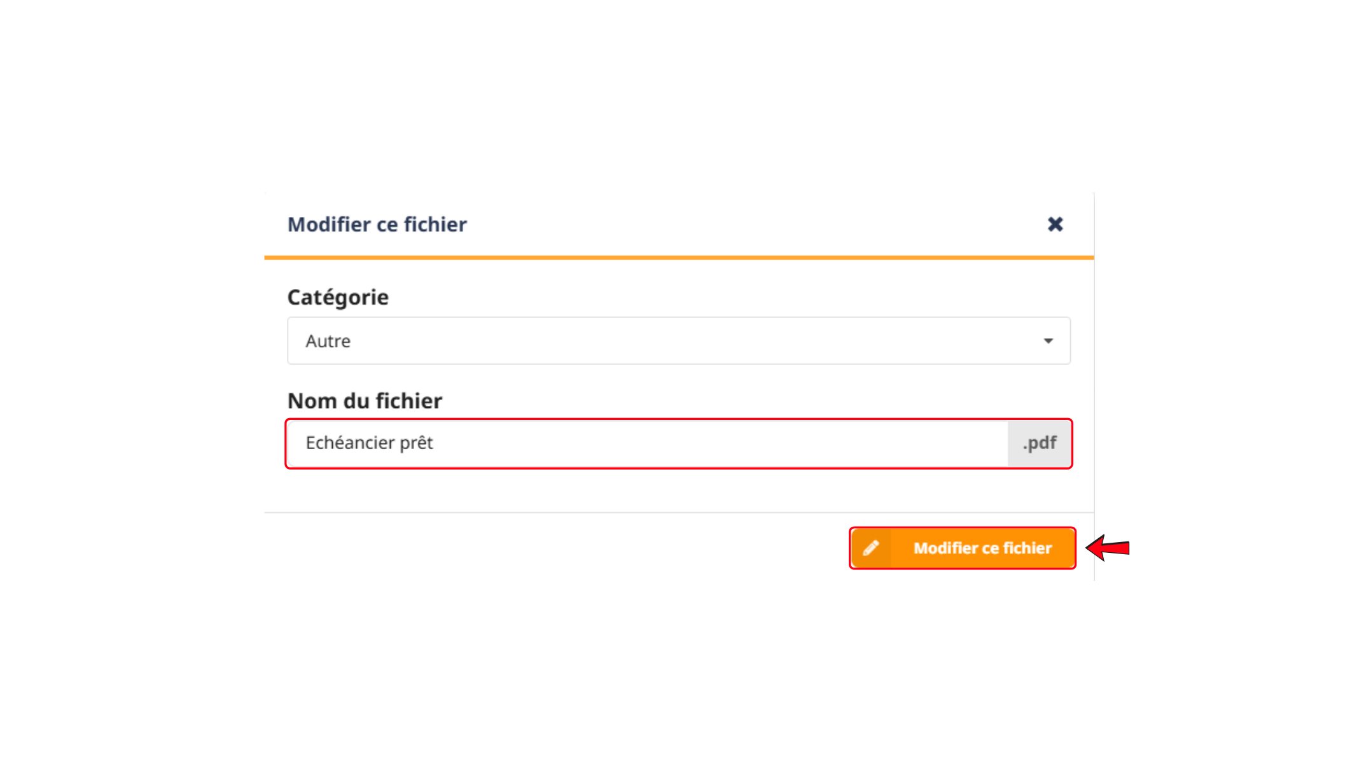
Task: Dismiss the dialog using the X icon
Action: tap(1055, 224)
